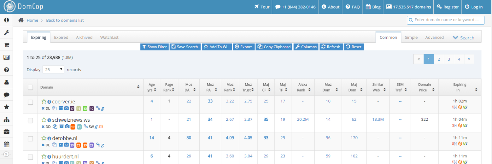
Task: Expand the sidebar with double-arrow button
Action: pos(6,154)
